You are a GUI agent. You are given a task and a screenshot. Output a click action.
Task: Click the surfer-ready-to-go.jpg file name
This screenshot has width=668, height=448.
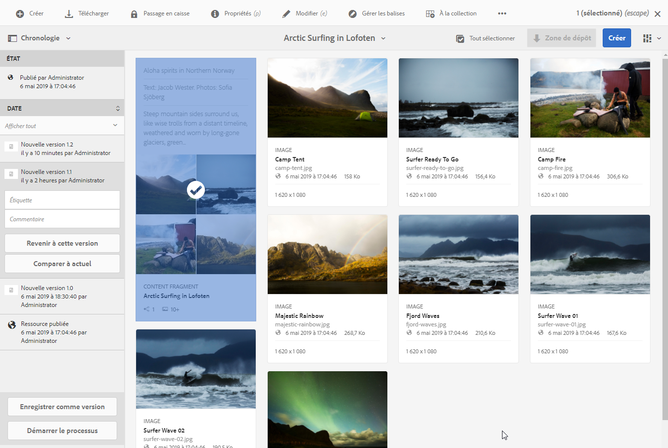[435, 168]
